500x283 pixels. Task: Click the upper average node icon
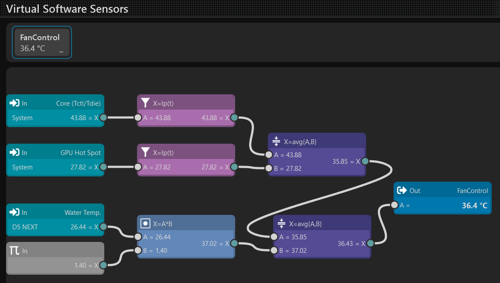pyautogui.click(x=276, y=141)
